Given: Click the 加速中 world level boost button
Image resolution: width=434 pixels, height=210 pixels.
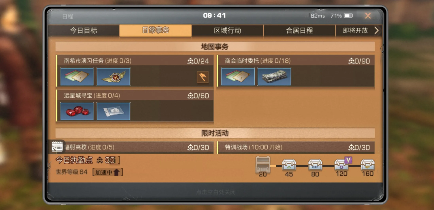Looking at the screenshot, I should pyautogui.click(x=108, y=172).
